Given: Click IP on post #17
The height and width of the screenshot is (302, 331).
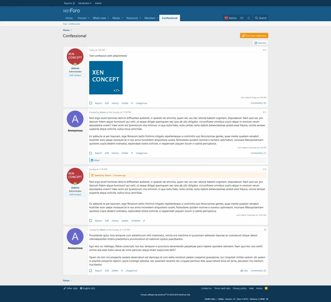Looking at the screenshot, I should (x=132, y=103).
